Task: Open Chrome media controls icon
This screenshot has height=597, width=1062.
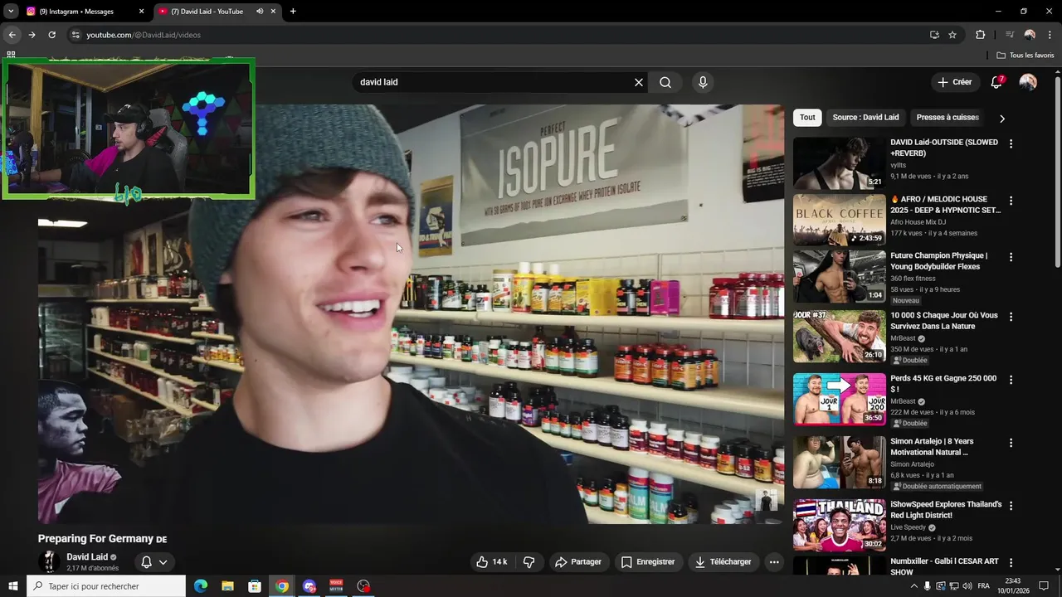Action: (x=1010, y=35)
